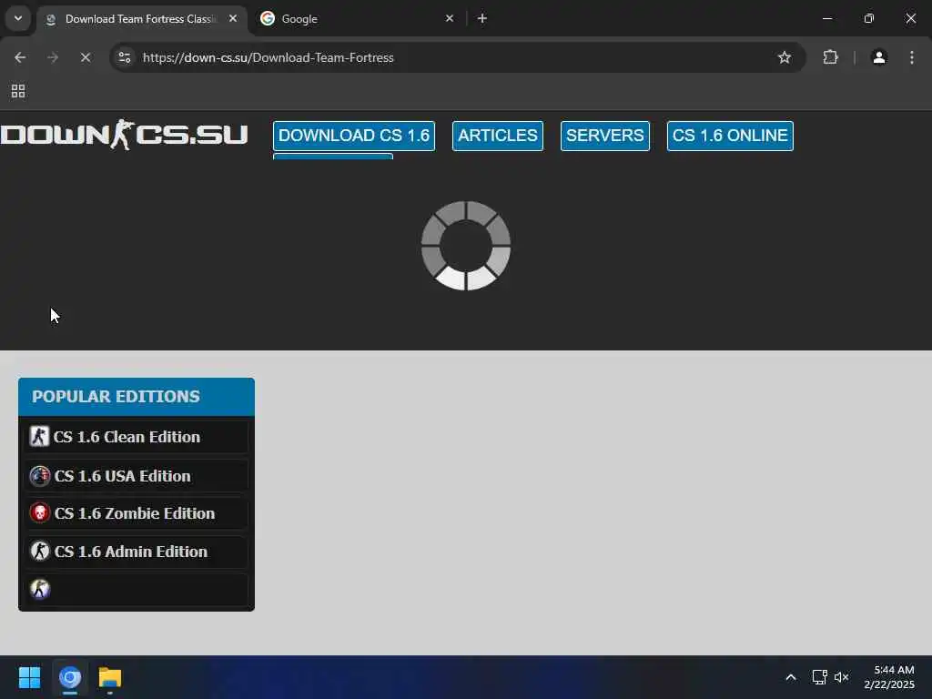Click the muted volume tray icon

pyautogui.click(x=842, y=677)
